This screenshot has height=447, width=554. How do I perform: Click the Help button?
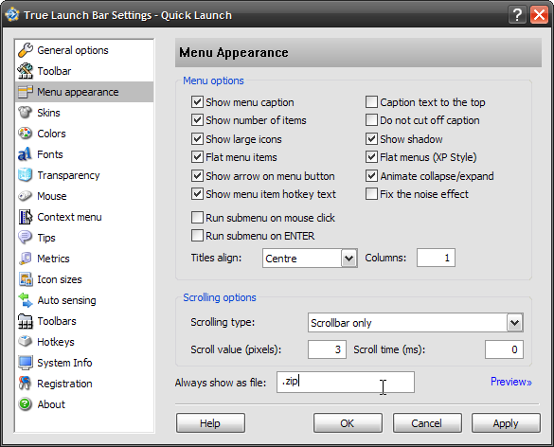pyautogui.click(x=210, y=423)
